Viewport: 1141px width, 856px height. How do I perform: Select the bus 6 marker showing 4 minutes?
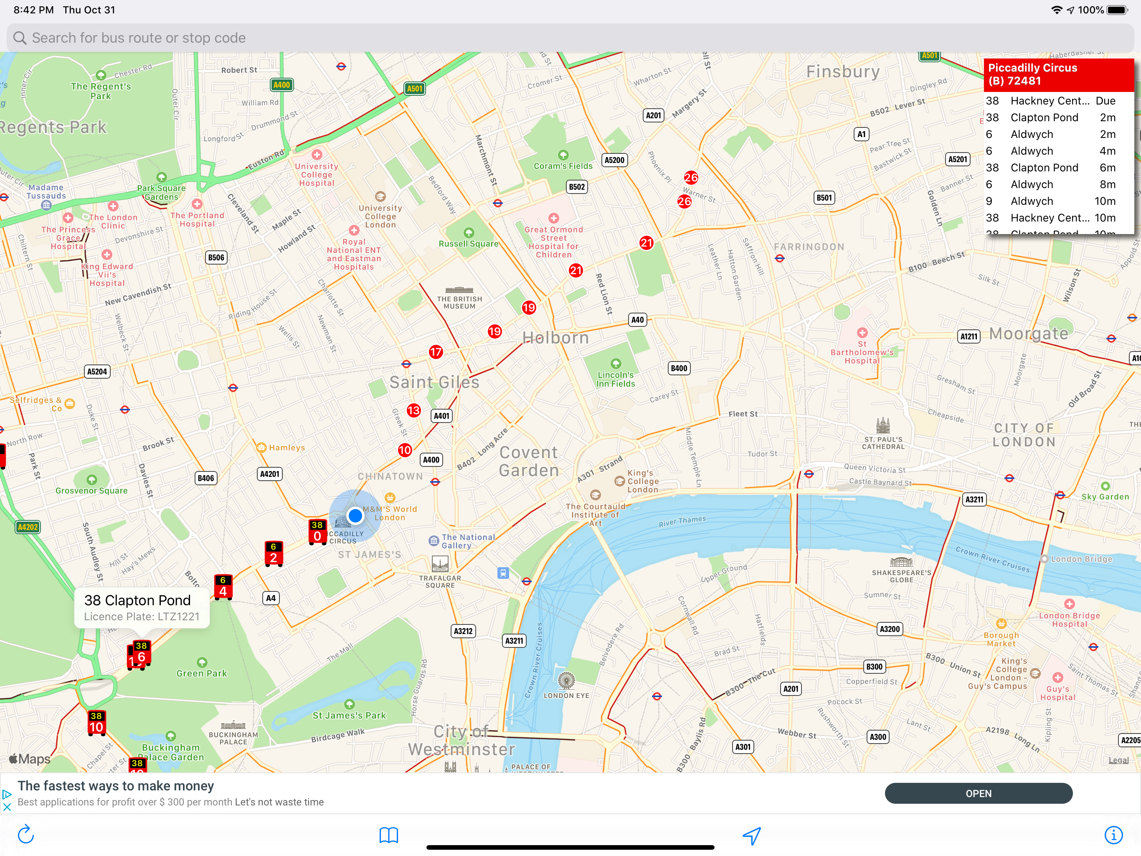point(223,587)
